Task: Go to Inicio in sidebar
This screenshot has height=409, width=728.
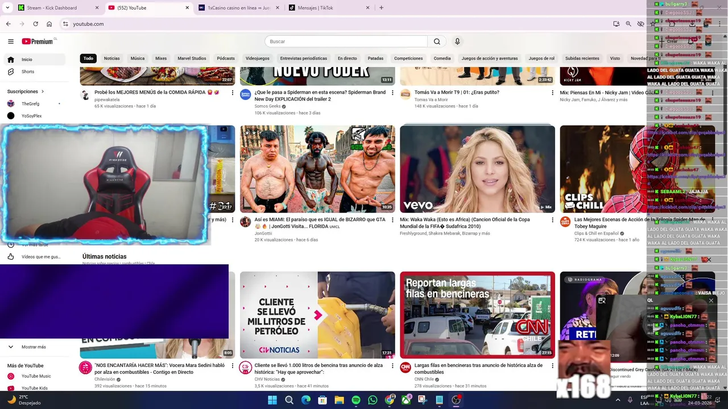Action: point(34,60)
